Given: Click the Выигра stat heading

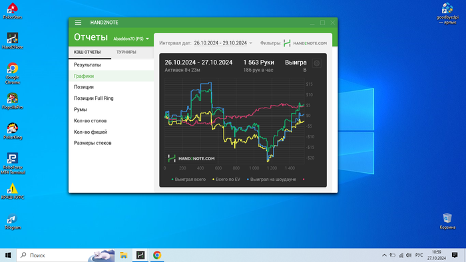Looking at the screenshot, I should [296, 63].
